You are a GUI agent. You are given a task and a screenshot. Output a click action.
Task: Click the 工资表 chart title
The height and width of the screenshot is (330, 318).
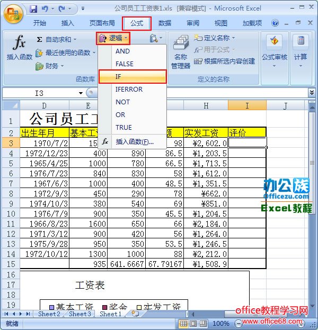click(x=90, y=286)
